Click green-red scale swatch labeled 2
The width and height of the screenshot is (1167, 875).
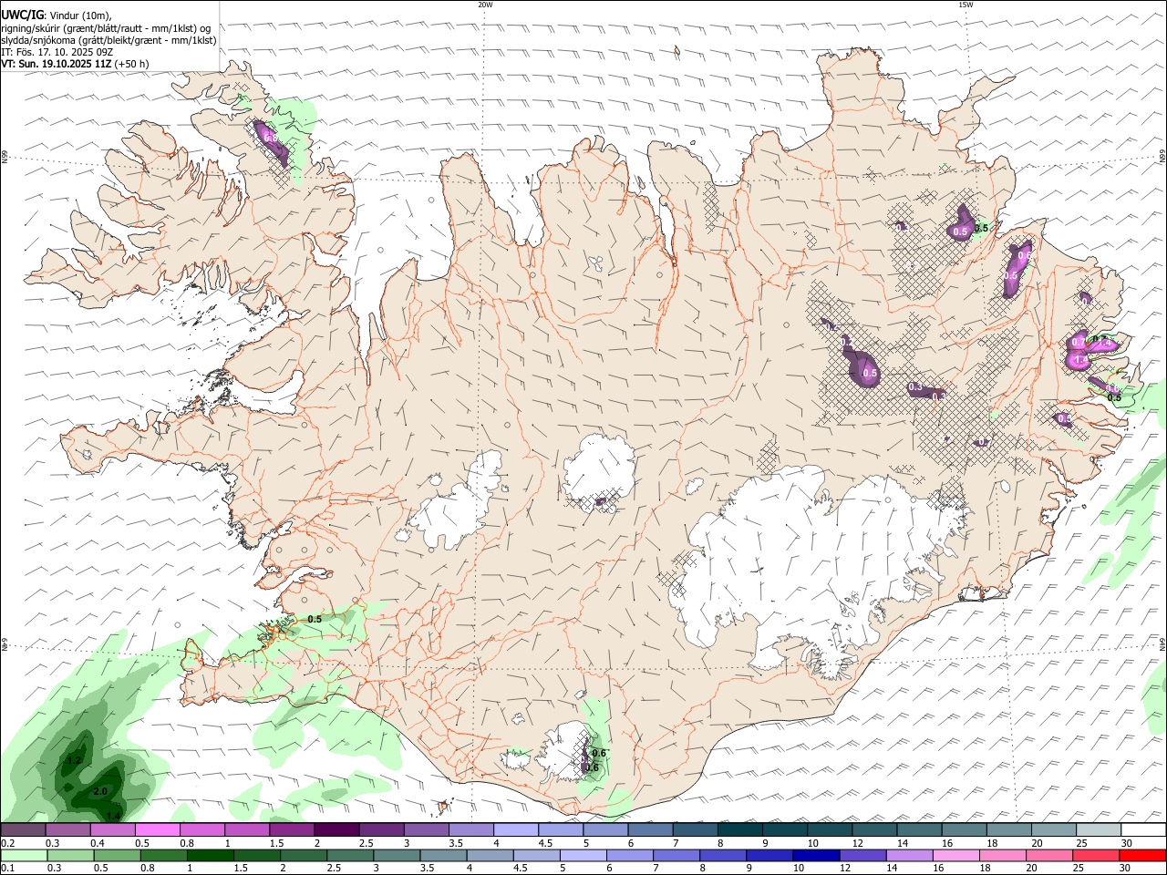coord(304,856)
